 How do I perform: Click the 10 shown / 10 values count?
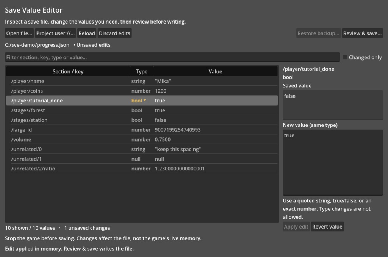click(x=30, y=228)
